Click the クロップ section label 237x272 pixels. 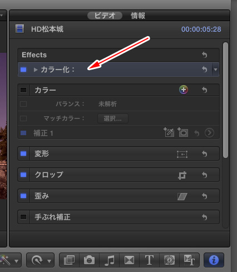[49, 175]
